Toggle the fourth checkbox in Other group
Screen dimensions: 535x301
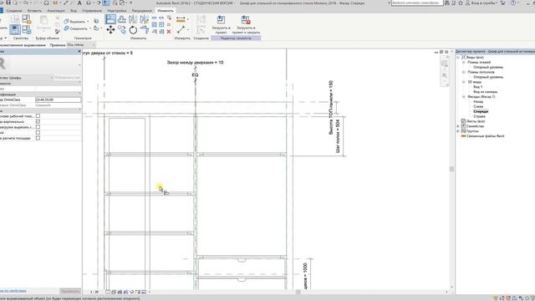38,132
